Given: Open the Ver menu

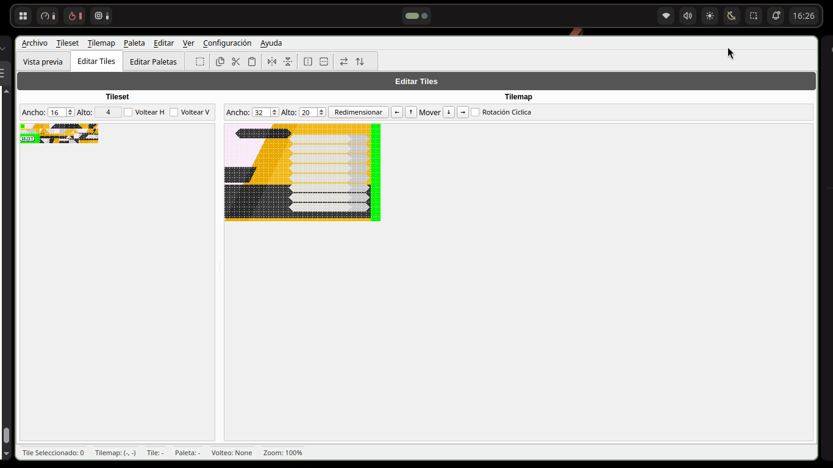Looking at the screenshot, I should (188, 43).
